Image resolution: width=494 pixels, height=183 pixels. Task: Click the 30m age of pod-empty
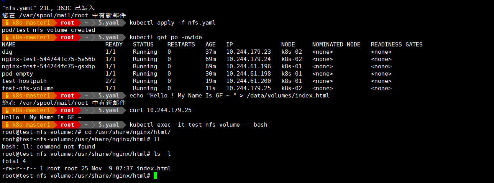[x=210, y=74]
